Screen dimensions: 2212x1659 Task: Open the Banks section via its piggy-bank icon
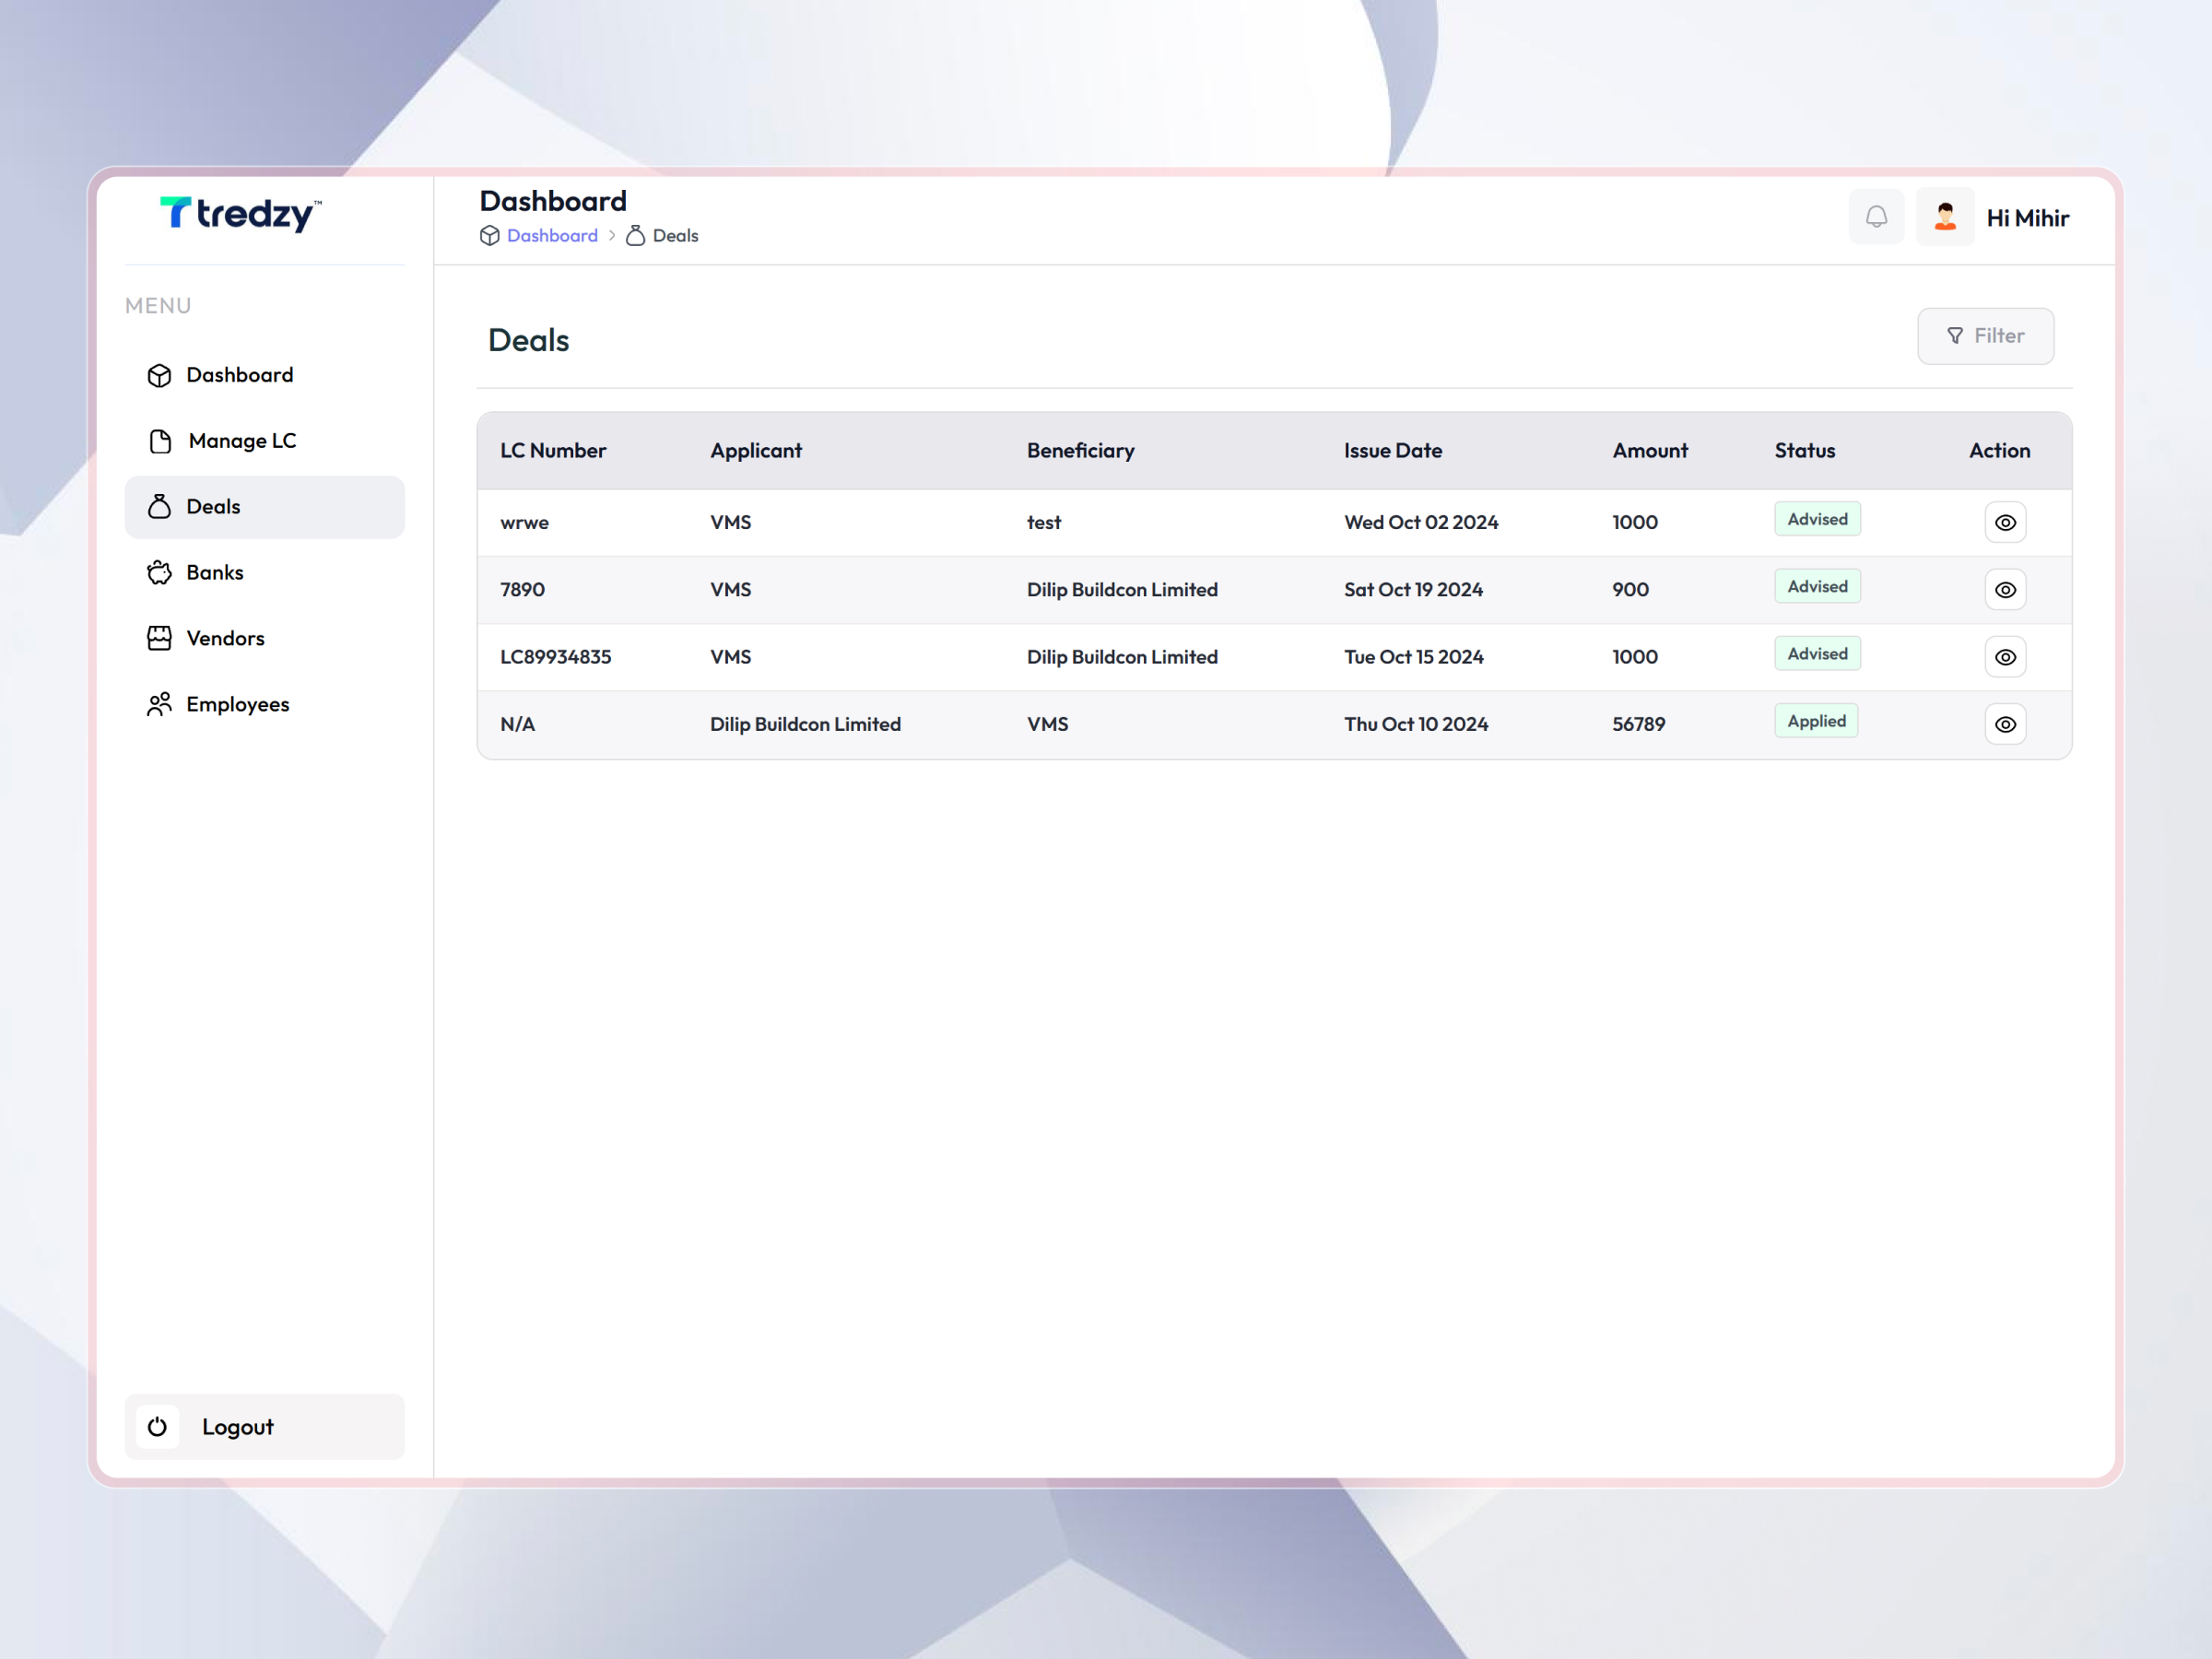tap(160, 572)
